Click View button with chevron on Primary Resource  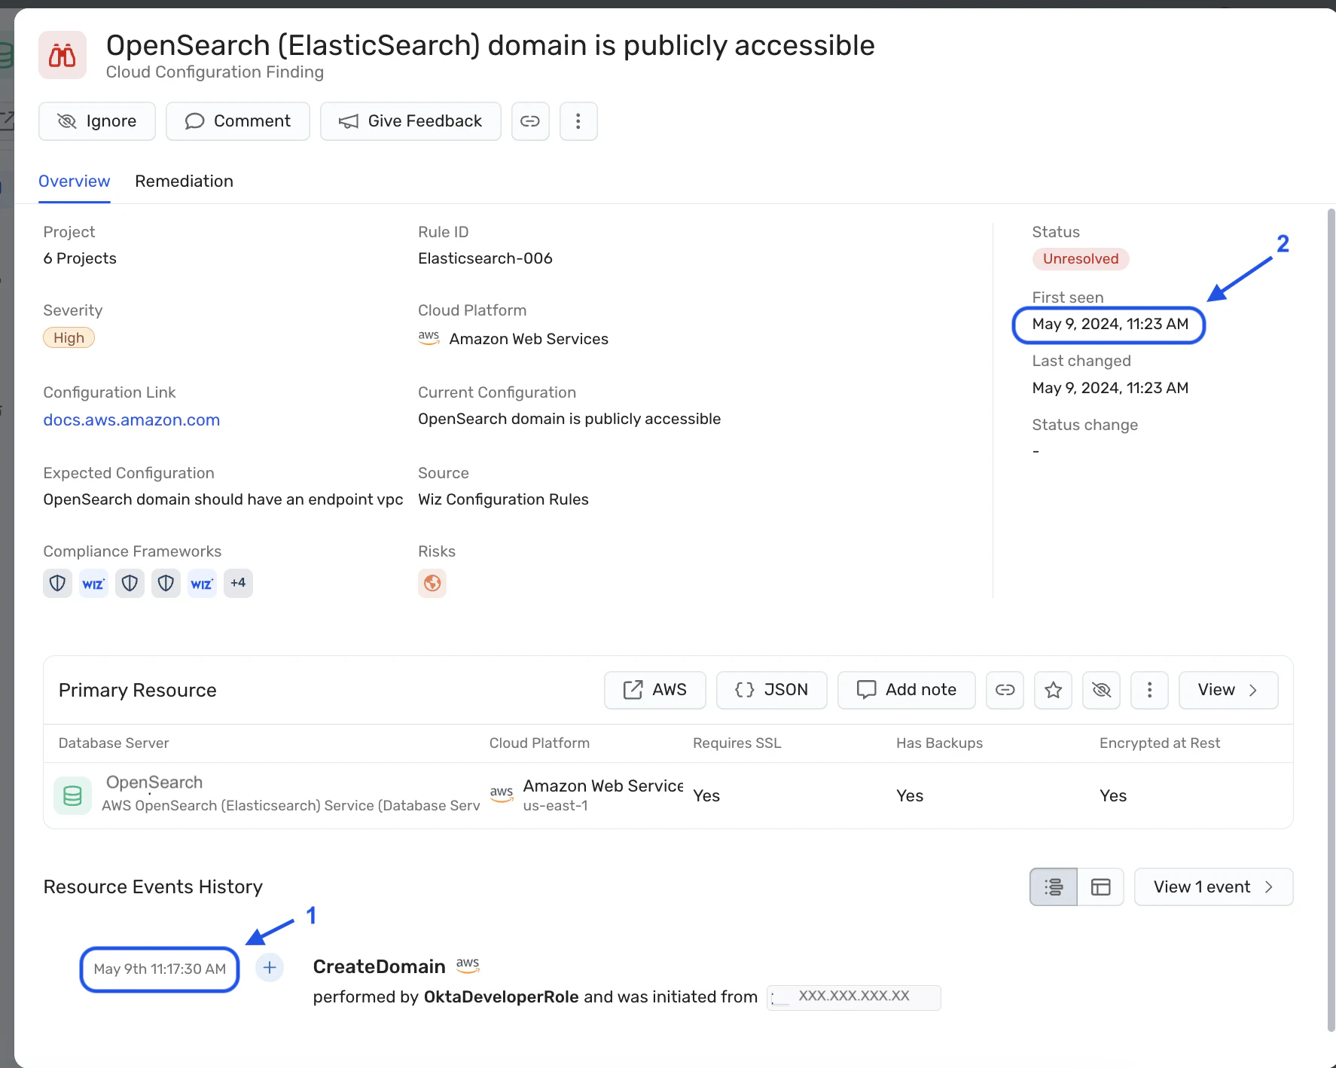click(x=1228, y=690)
